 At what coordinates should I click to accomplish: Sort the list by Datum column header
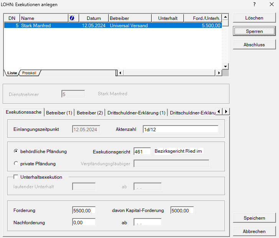(94, 18)
